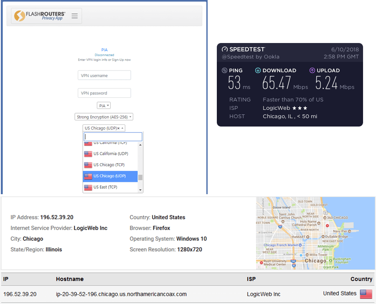376x304 pixels.
Task: Open the PIA provider dropdown
Action: click(x=104, y=106)
